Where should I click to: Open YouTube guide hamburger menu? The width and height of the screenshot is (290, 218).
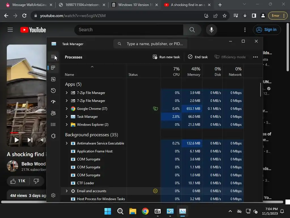[10, 30]
